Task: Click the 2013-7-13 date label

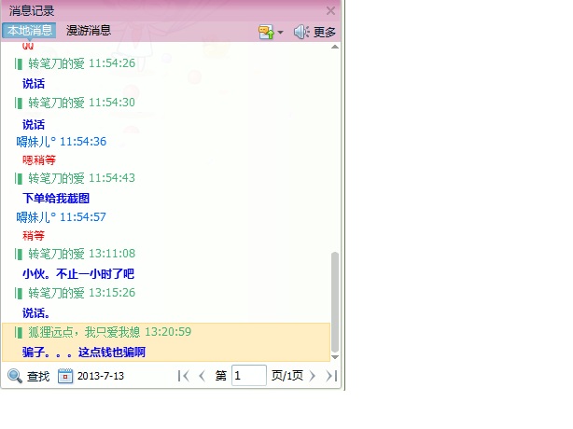Action: [x=101, y=376]
